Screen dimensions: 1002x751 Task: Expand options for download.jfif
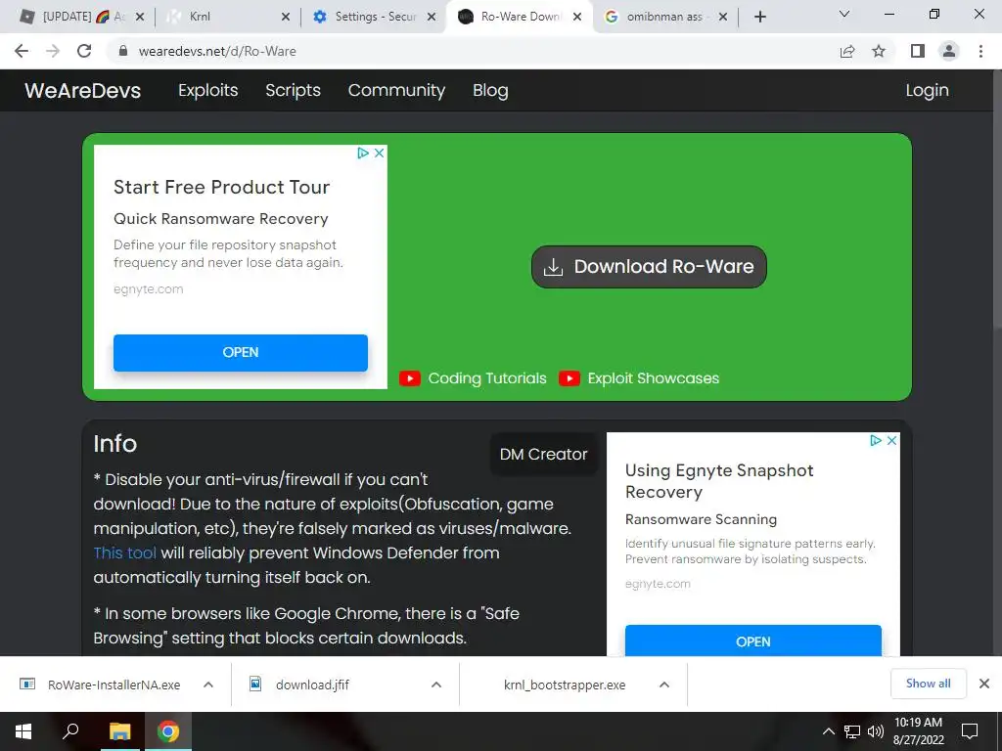coord(436,685)
